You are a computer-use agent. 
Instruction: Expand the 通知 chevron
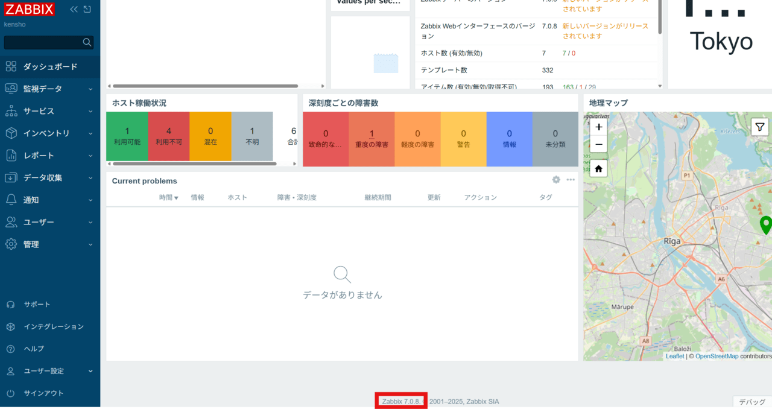coord(90,200)
